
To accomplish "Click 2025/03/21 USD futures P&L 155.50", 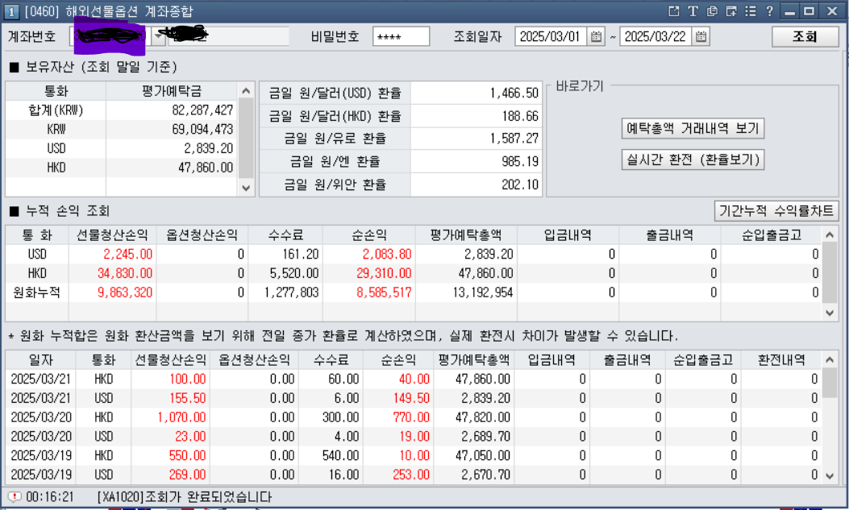I will [x=188, y=398].
